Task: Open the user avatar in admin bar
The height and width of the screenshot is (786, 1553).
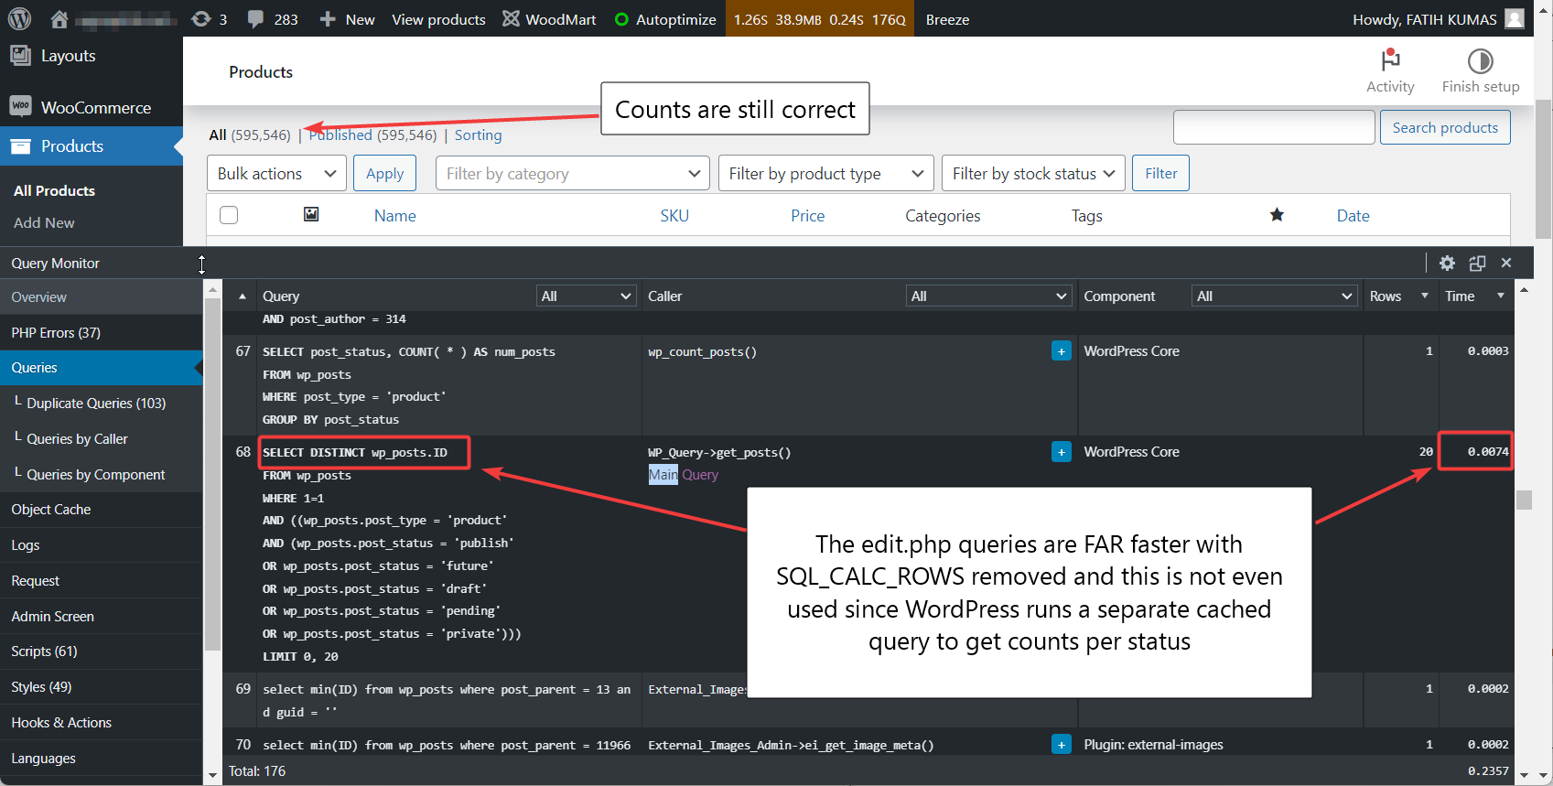Action: [x=1515, y=18]
